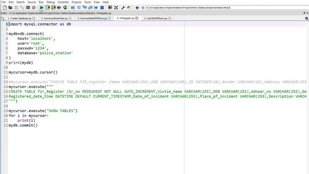
Task: Go back using left arrow icon
Action: 137,8
